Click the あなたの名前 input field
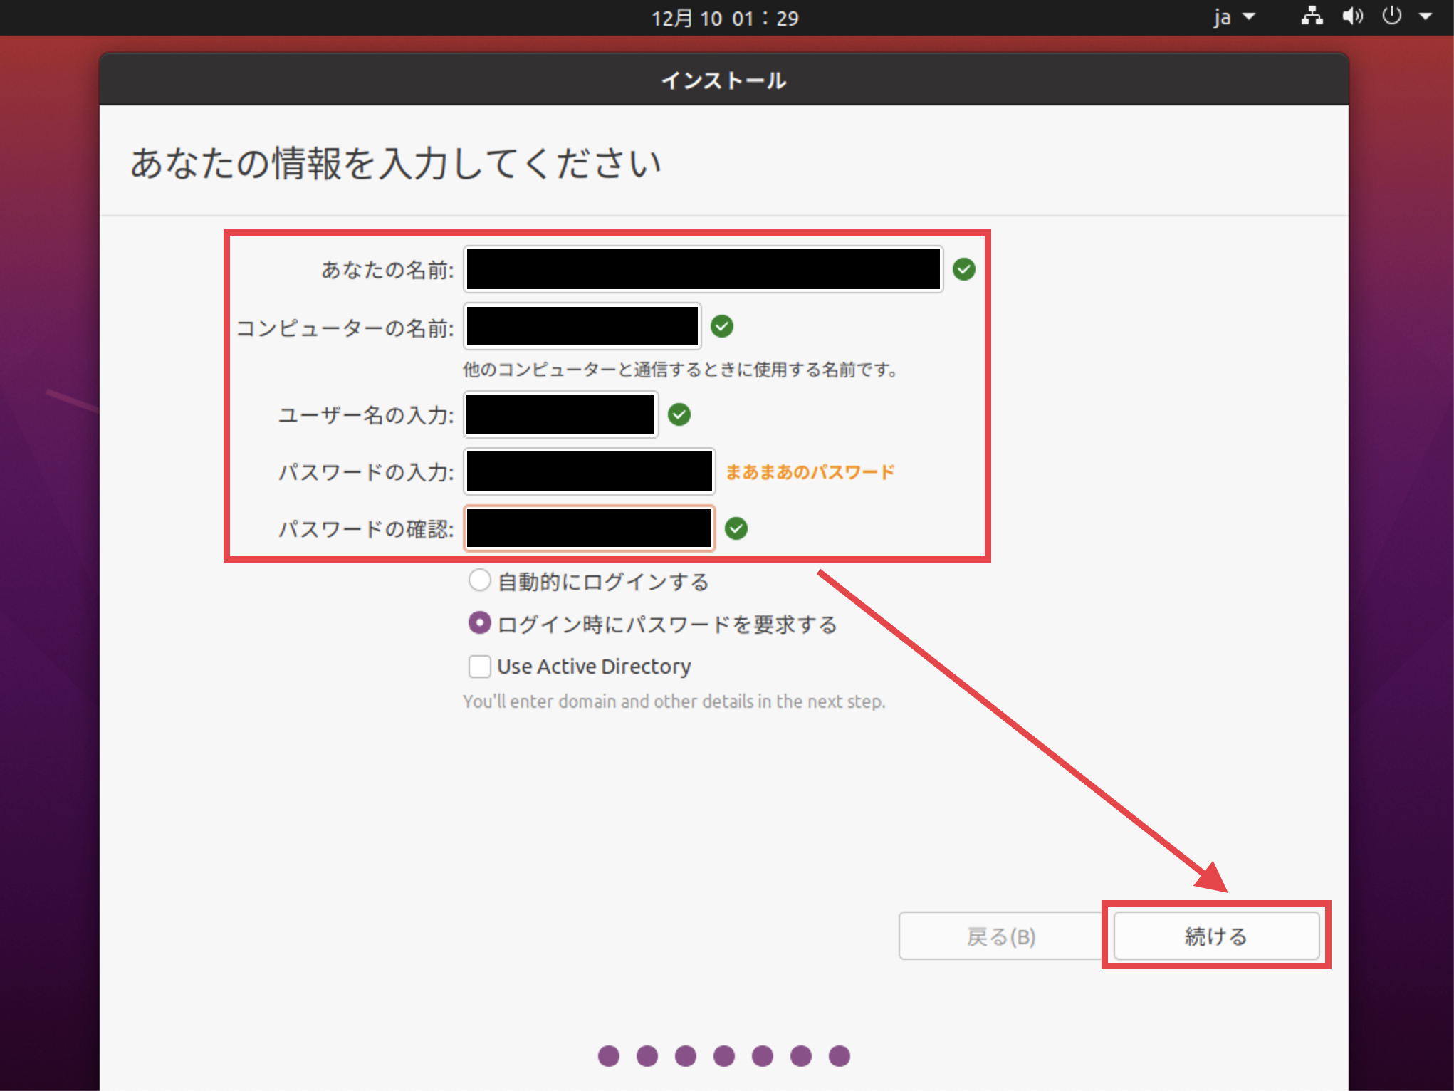 point(703,269)
